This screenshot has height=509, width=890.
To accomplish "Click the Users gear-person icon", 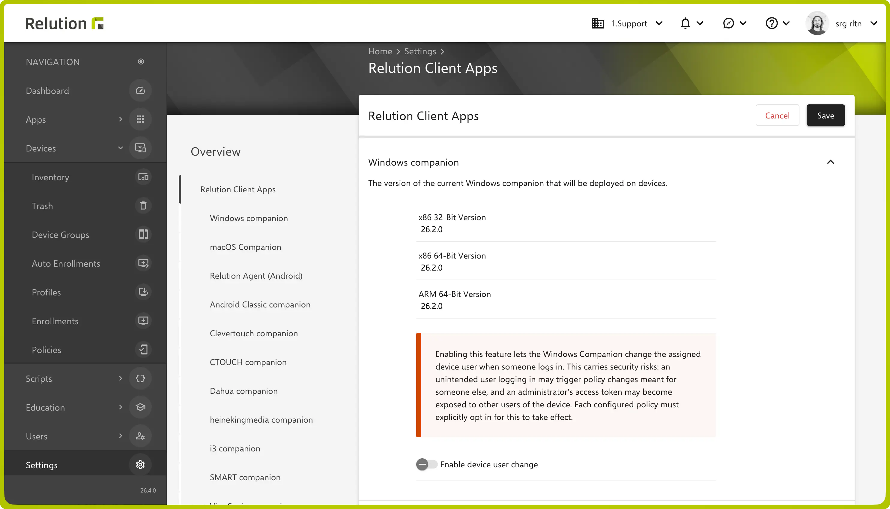I will point(140,436).
